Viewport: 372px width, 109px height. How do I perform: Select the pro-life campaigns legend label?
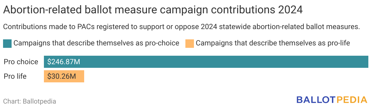pyautogui.click(x=273, y=43)
